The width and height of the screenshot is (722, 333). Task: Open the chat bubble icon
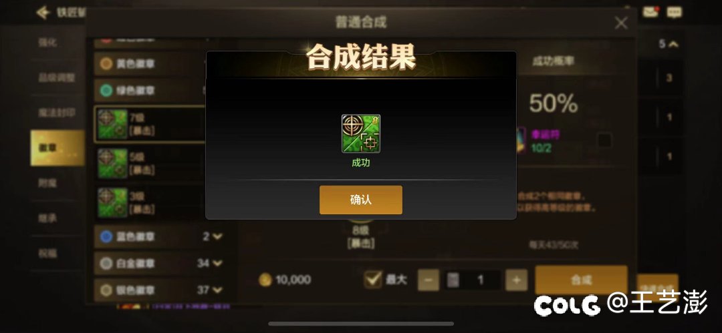pyautogui.click(x=674, y=12)
